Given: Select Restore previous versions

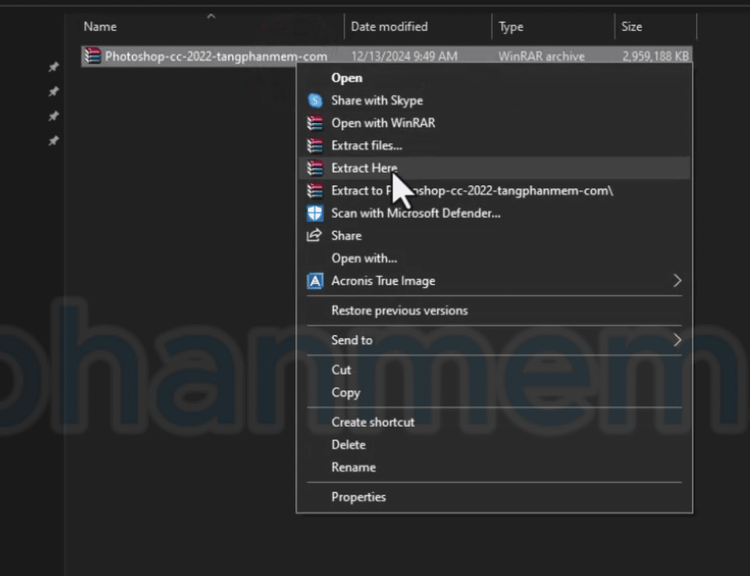Looking at the screenshot, I should click(x=399, y=311).
